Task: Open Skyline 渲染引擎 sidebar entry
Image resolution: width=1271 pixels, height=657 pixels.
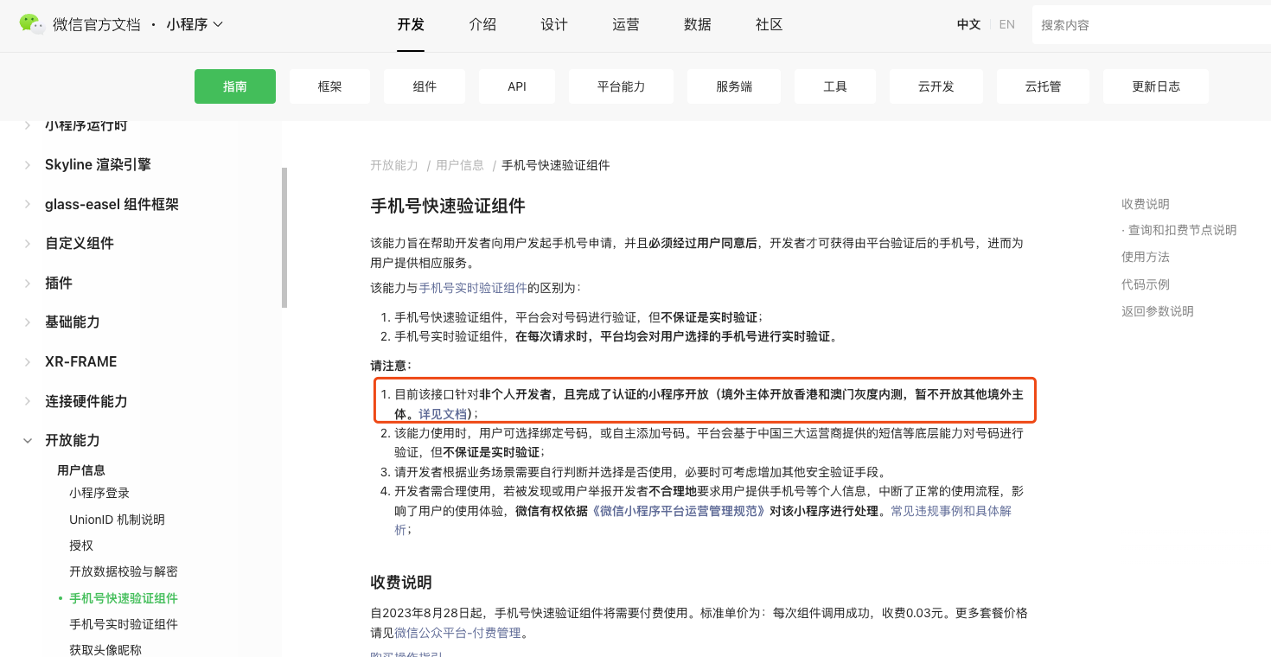Action: [98, 164]
